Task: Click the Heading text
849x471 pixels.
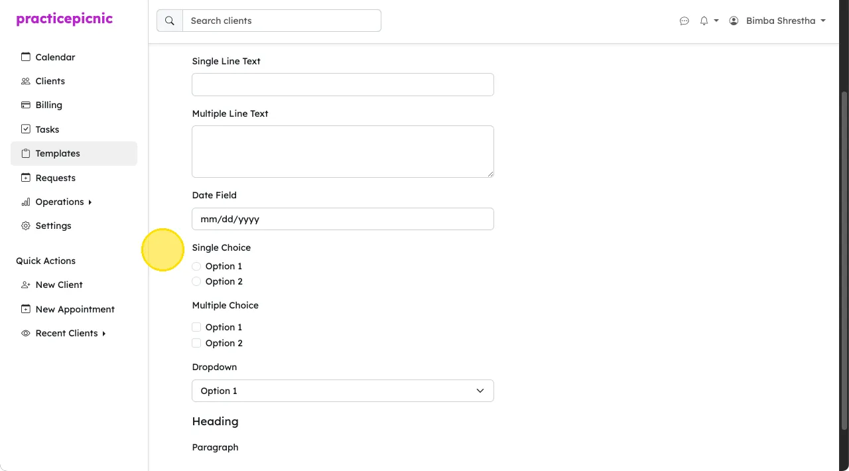Action: point(215,421)
